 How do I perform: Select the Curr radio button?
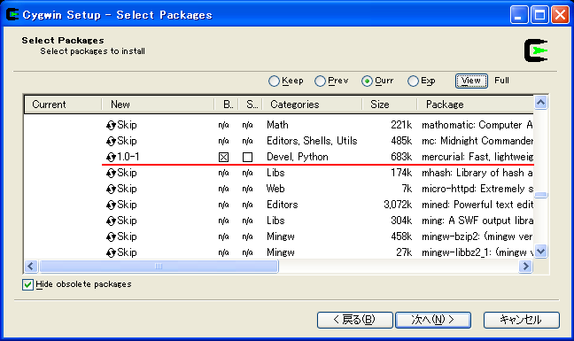coord(367,81)
